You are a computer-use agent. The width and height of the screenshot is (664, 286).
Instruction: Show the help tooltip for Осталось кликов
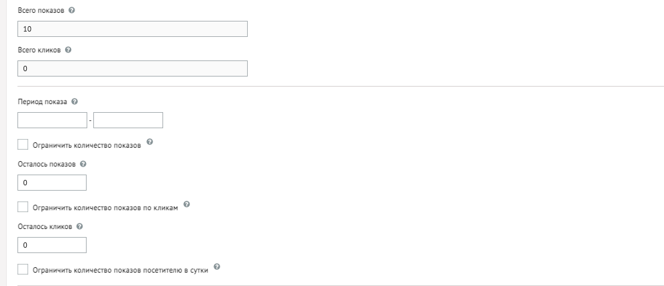coord(80,226)
